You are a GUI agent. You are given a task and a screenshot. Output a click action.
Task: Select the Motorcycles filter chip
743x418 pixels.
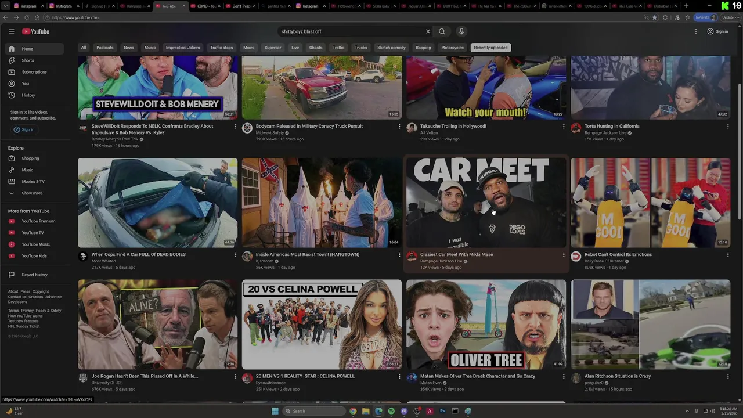(x=452, y=48)
